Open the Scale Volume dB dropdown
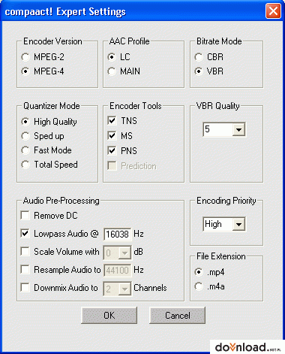Image resolution: width=285 pixels, height=354 pixels. click(124, 253)
